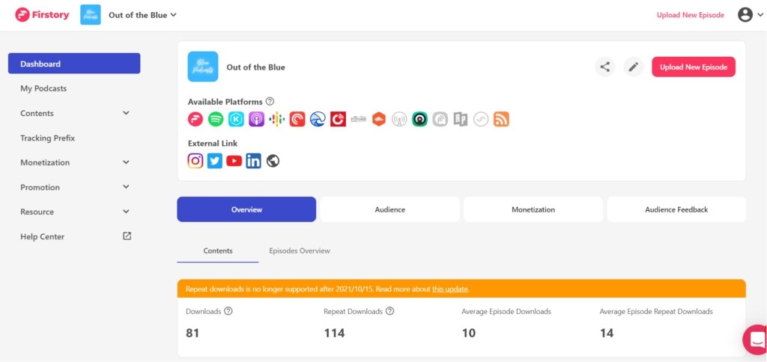Open the 'this update' link
The image size is (767, 362).
[x=449, y=289]
